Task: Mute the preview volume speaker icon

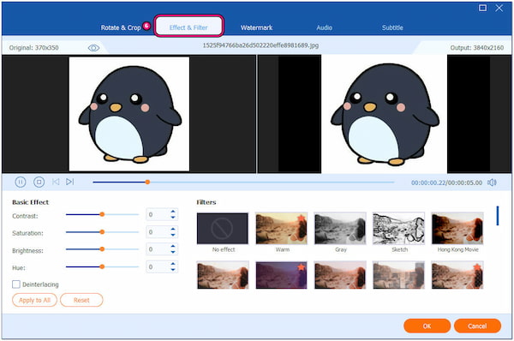Action: coord(492,182)
